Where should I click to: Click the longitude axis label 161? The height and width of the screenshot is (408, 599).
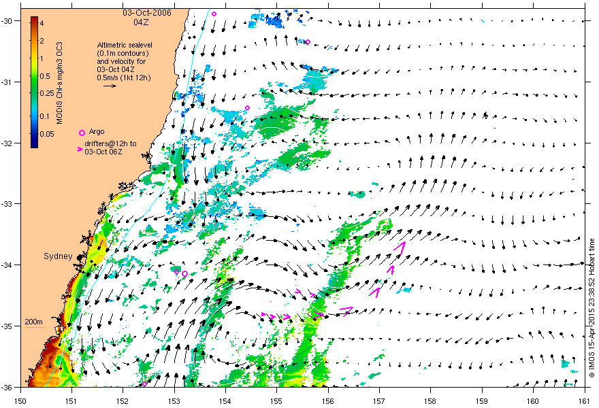coord(585,401)
